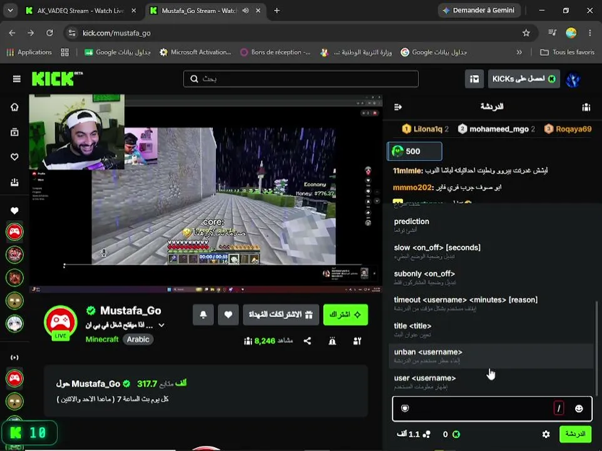Bookmark this page with the star icon
The image size is (602, 451).
(526, 33)
